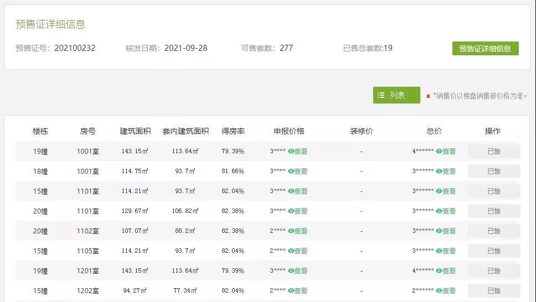Click 已售 button for 19幢 1001室
The image size is (536, 302).
tap(493, 152)
